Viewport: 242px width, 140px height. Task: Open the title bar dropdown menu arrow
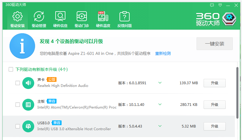click(220, 5)
